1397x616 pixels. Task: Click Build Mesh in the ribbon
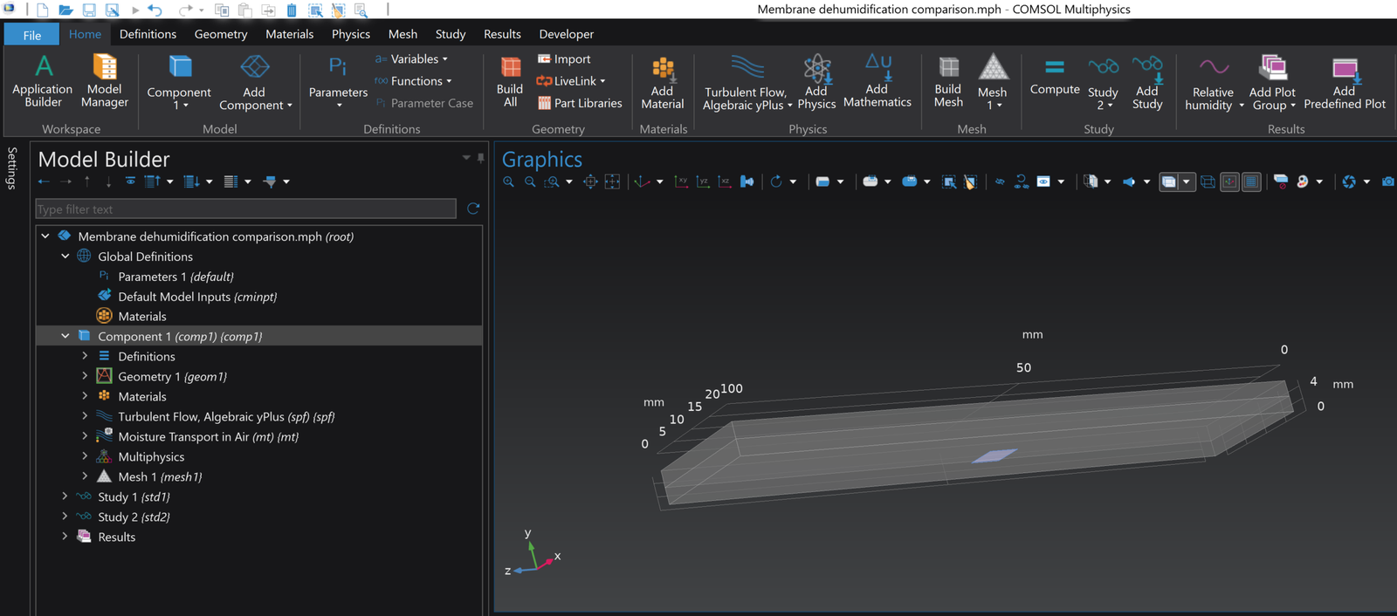[947, 82]
